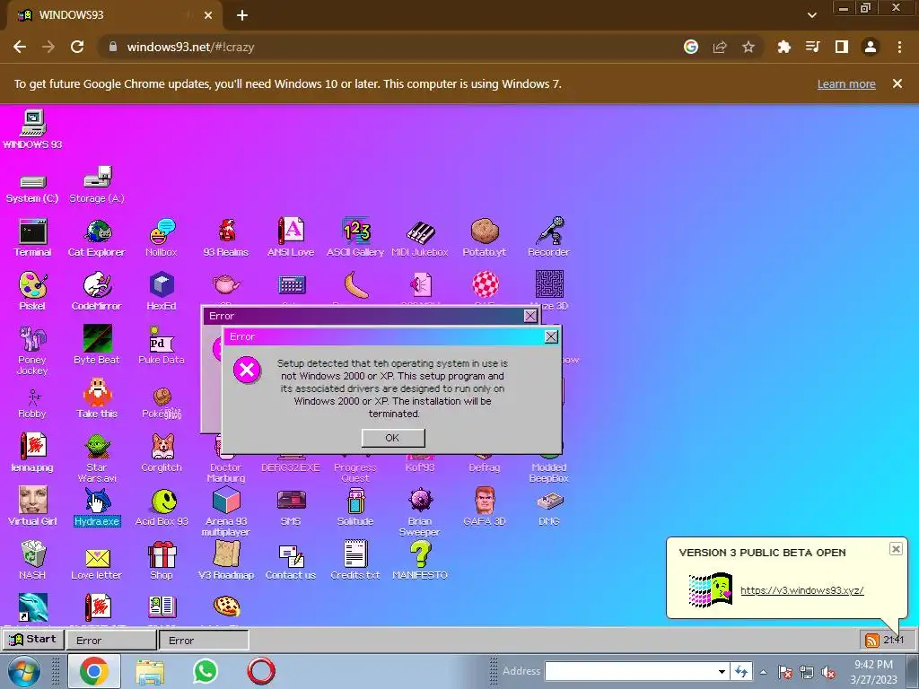The width and height of the screenshot is (919, 689).
Task: Expand the tab search chevron
Action: click(x=811, y=15)
